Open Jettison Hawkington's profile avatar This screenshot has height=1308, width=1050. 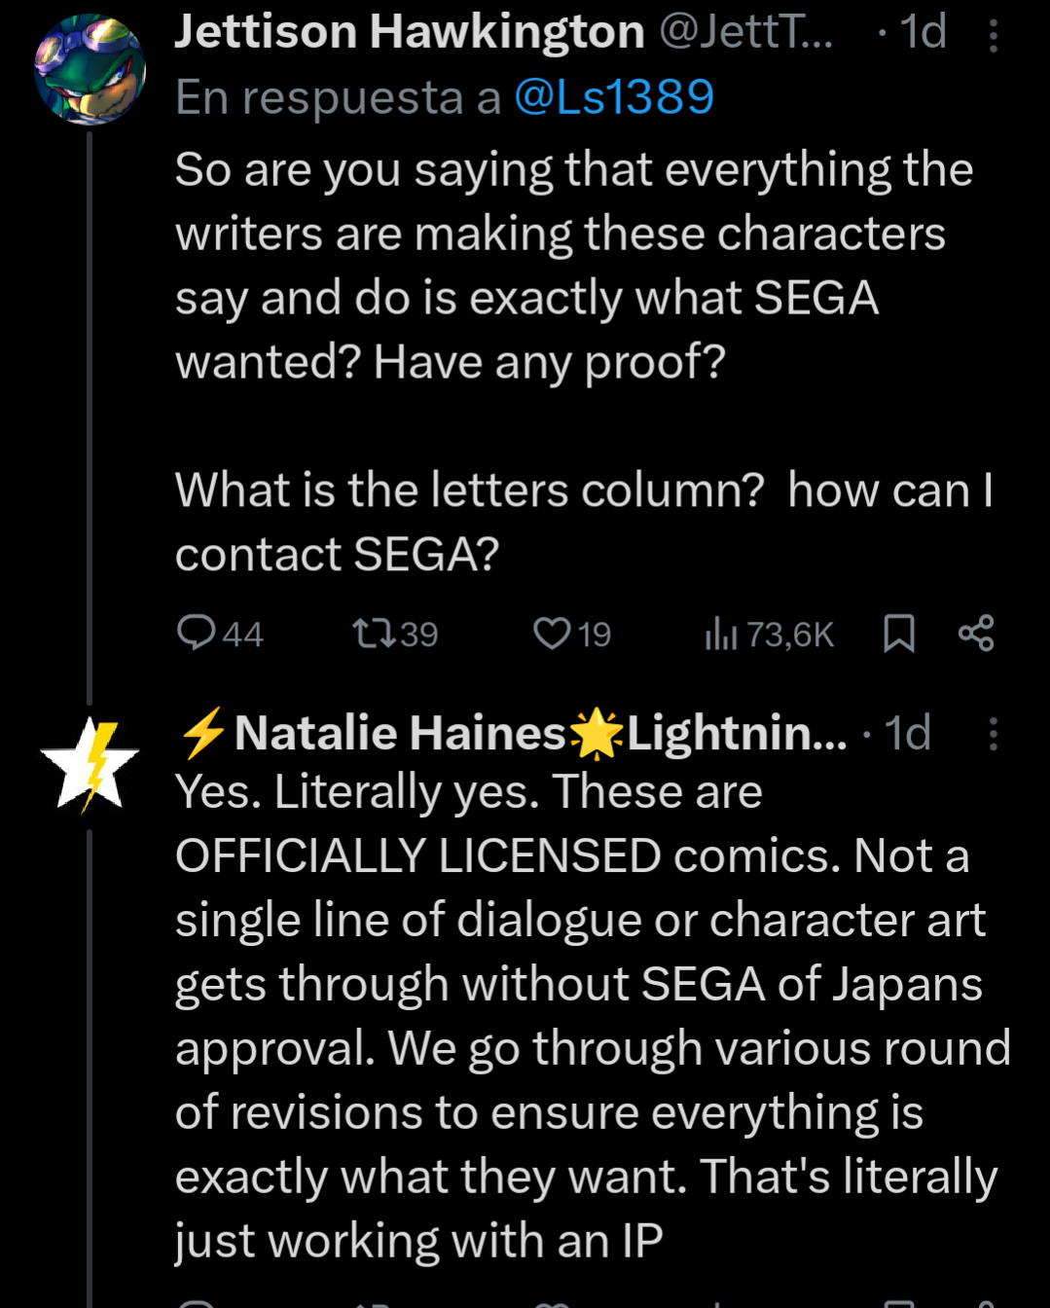(x=90, y=69)
